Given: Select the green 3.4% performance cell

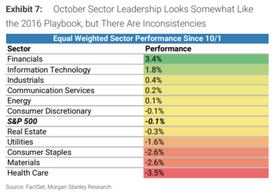Looking at the screenshot, I should pyautogui.click(x=206, y=59).
